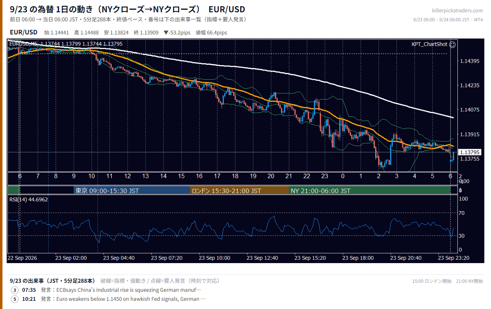Click the price axis label 1.13755

click(x=469, y=159)
